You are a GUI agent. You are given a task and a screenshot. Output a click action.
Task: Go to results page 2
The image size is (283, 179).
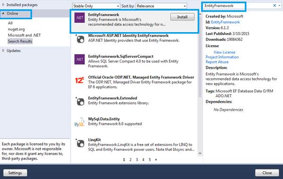coord(130,160)
